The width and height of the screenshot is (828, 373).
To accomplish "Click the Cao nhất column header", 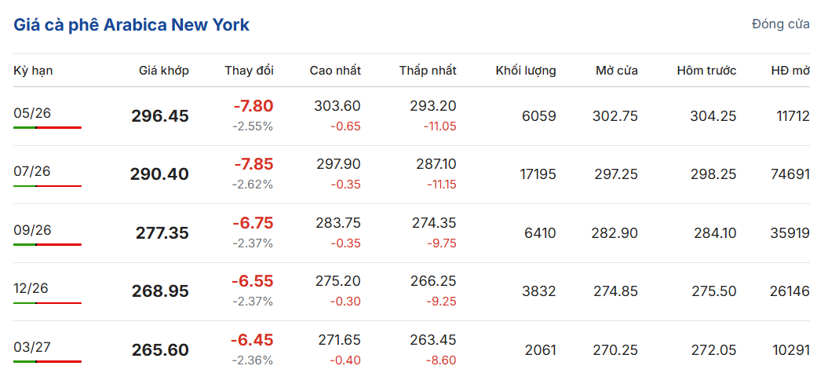I will 335,71.
